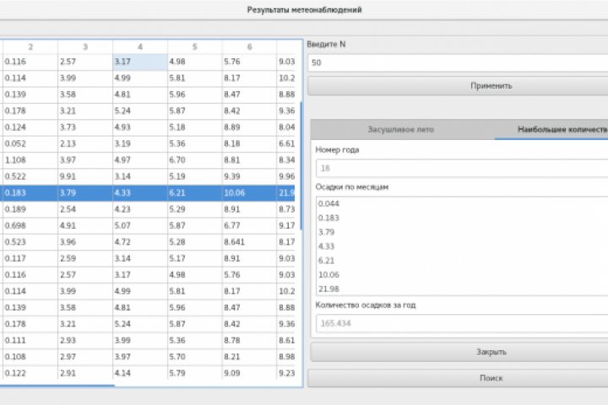Click table cell 9.23
Viewport: 608px width, 405px height.
(286, 373)
